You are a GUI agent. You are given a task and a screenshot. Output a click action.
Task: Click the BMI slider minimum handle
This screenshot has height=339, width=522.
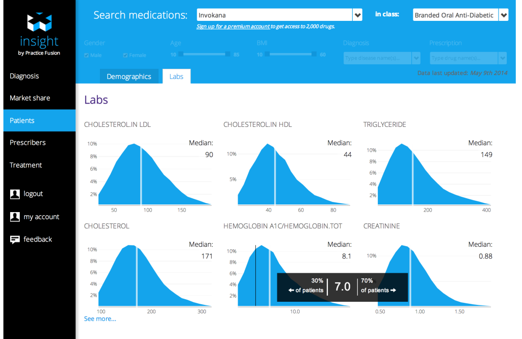(267, 54)
